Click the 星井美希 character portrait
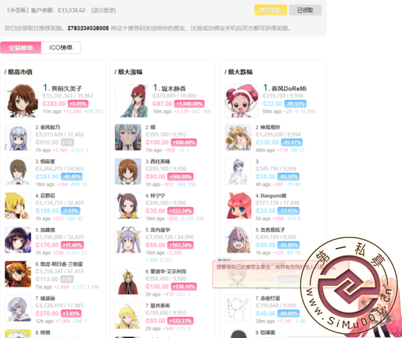This screenshot has height=338, width=402. click(128, 316)
